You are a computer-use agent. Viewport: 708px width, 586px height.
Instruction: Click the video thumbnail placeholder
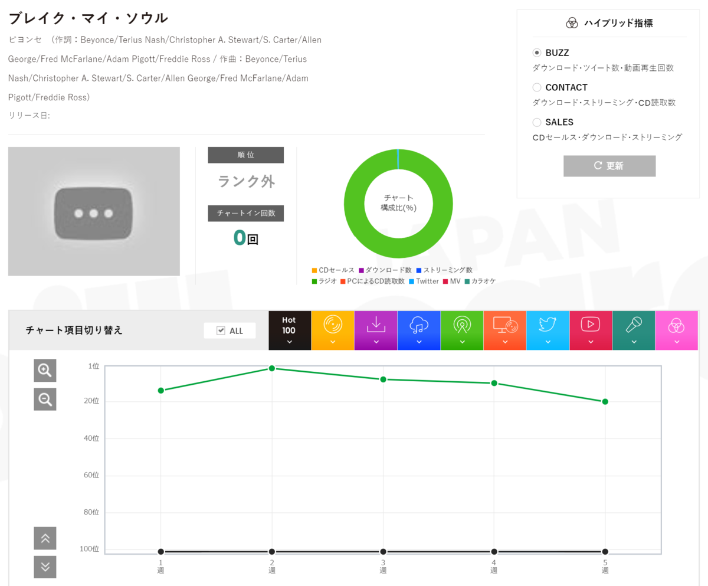pyautogui.click(x=94, y=211)
